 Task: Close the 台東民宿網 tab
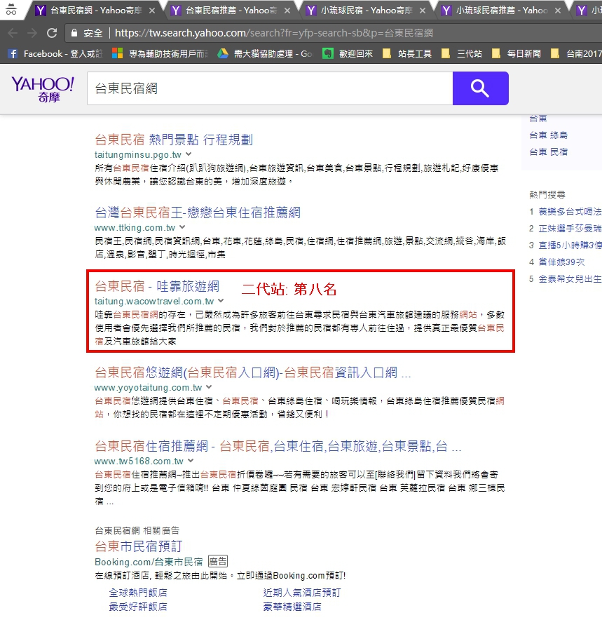tap(152, 11)
